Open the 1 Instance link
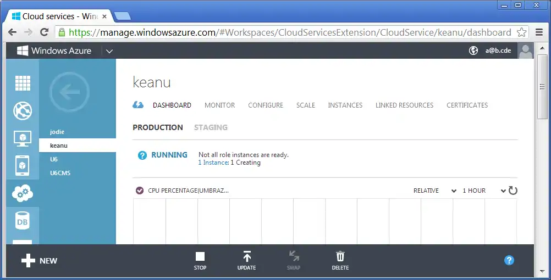Screen dimensions: 551x280 tap(214, 163)
